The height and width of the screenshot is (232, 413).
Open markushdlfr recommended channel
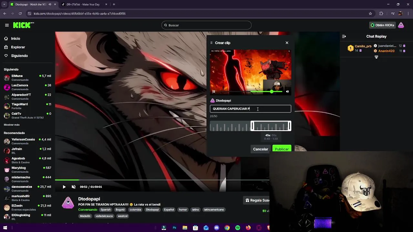click(x=27, y=198)
